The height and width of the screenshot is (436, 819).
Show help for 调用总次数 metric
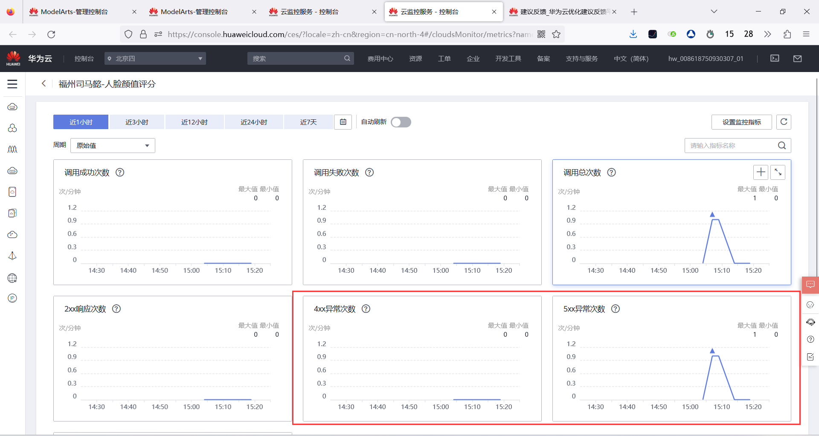(612, 173)
